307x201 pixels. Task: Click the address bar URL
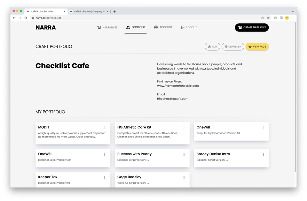pos(48,18)
